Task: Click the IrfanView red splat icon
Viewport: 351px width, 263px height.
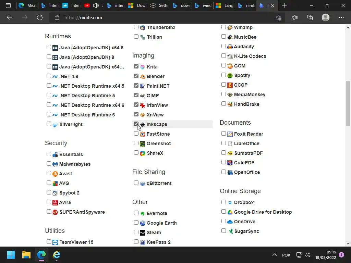Action: click(x=142, y=105)
